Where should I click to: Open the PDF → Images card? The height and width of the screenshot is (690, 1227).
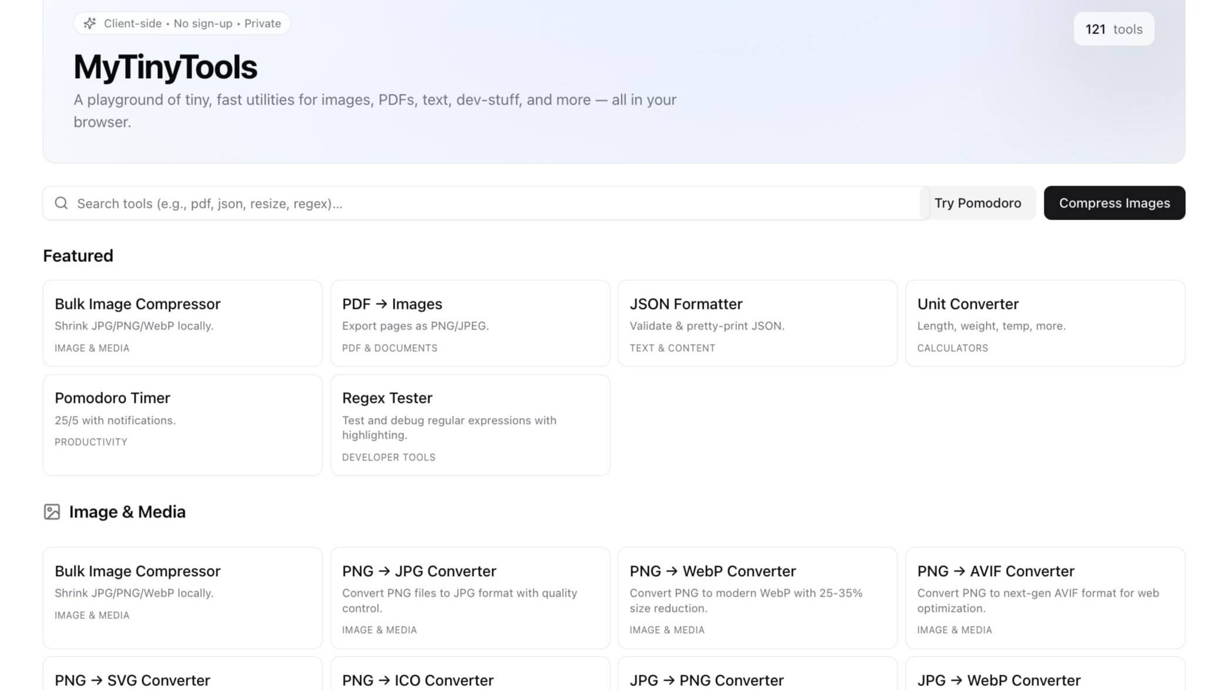click(470, 324)
